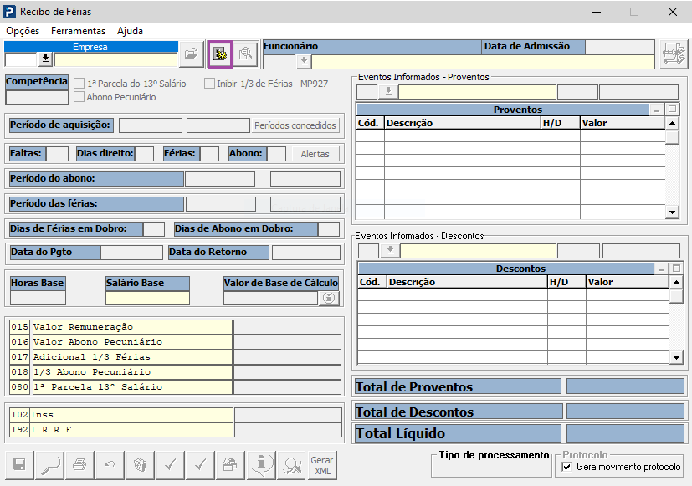692x486 pixels.
Task: Click the 017 Adicional 1/3 Férias row
Action: pos(175,357)
